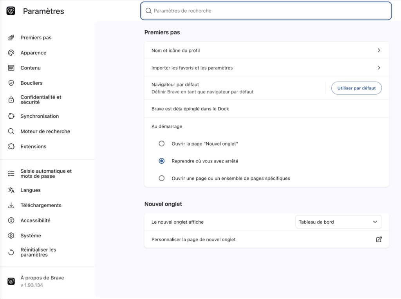Expand Importer les favoris chevron arrow
401x299 pixels.
[379, 67]
